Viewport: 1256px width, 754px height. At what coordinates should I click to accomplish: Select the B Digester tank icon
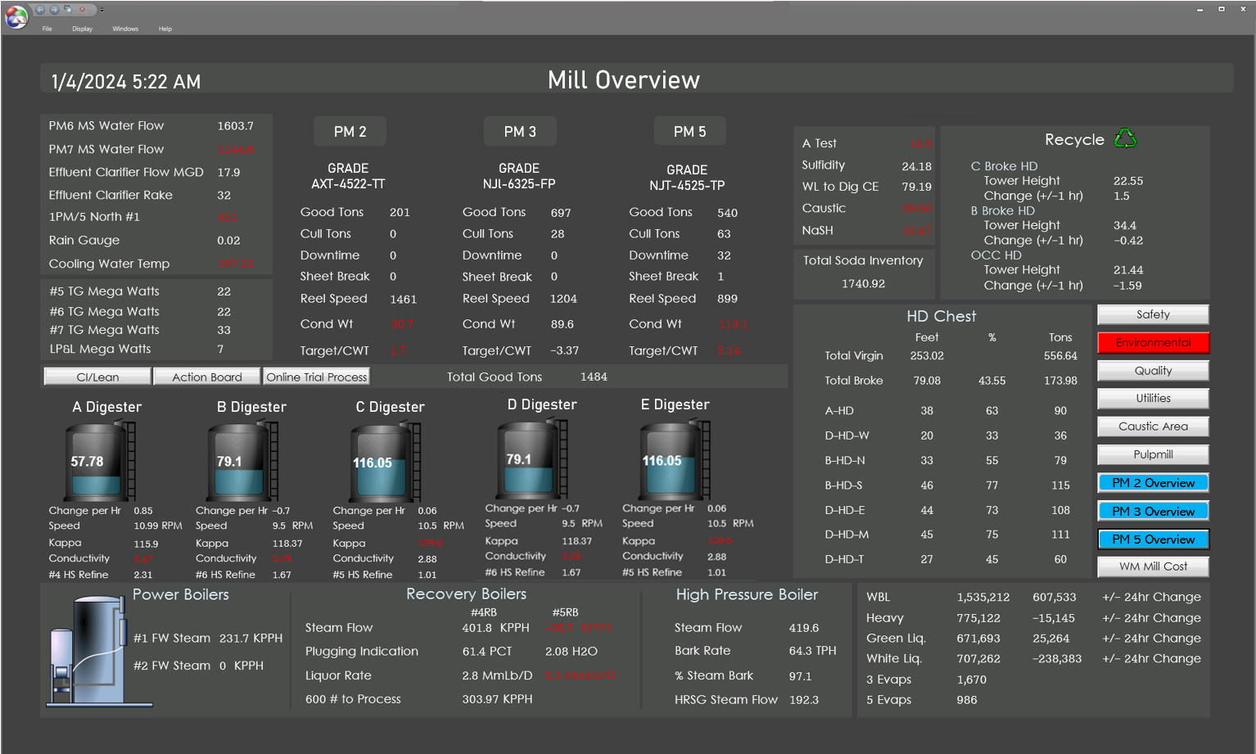coord(239,461)
